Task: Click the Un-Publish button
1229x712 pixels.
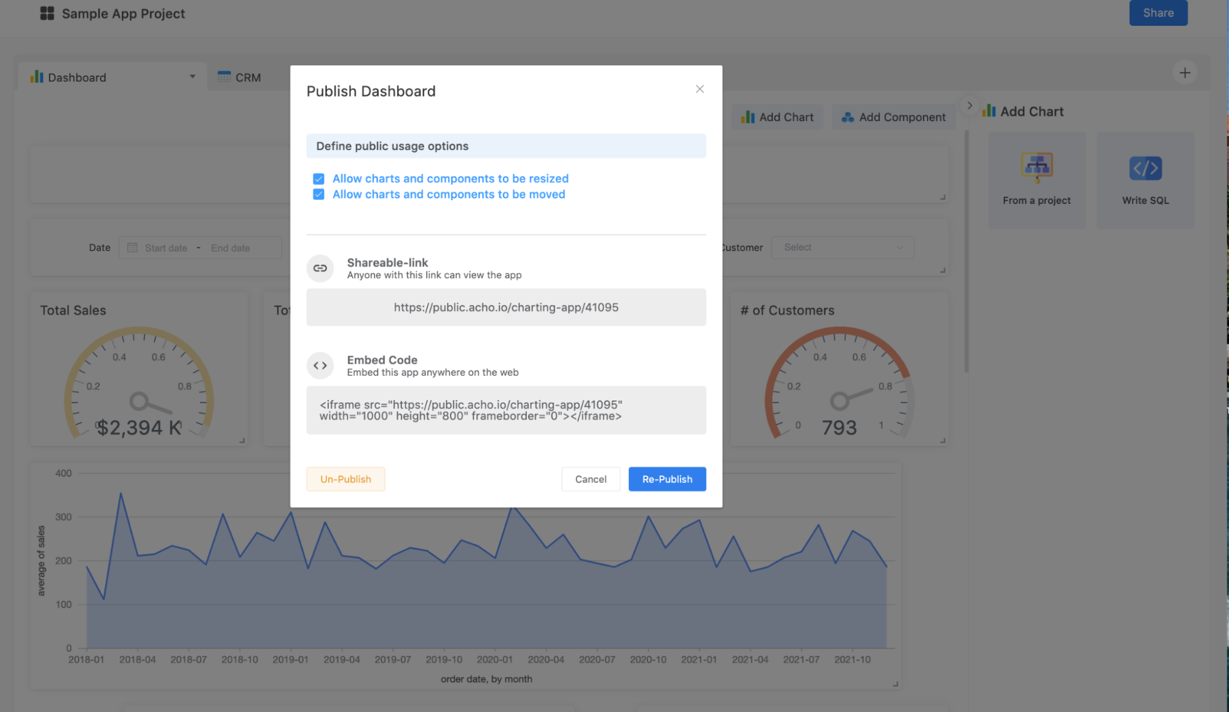Action: tap(346, 479)
